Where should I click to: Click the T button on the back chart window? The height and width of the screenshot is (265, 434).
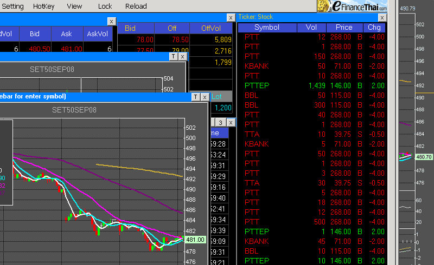tap(173, 57)
